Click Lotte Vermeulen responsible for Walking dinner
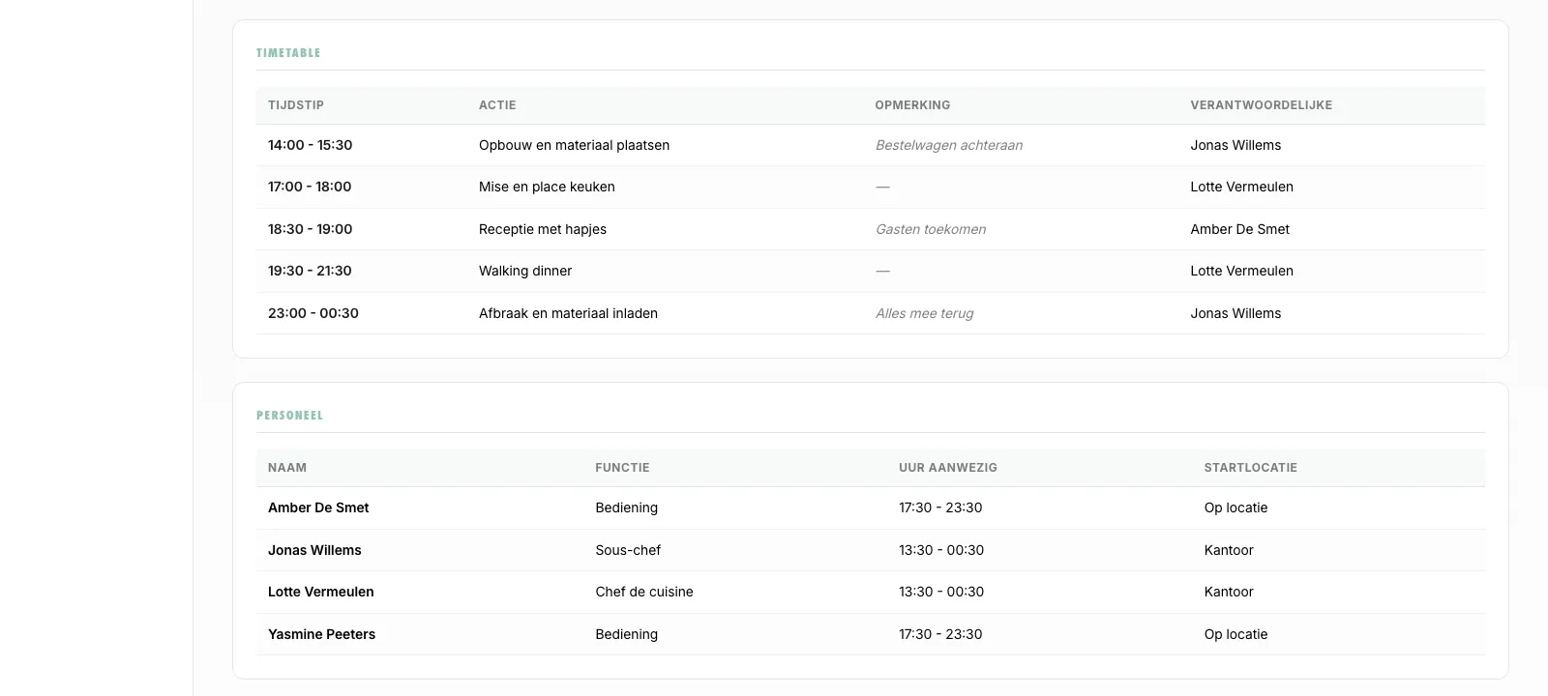The height and width of the screenshot is (696, 1548). pos(1241,271)
